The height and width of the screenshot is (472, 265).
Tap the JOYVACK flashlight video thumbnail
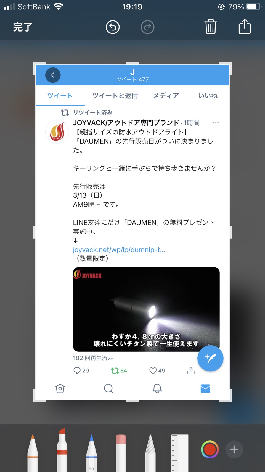[x=146, y=309]
